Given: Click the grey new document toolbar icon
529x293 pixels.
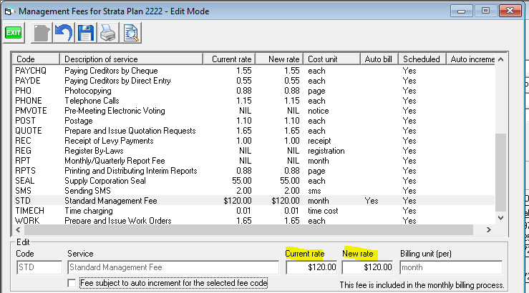Looking at the screenshot, I should (x=42, y=33).
